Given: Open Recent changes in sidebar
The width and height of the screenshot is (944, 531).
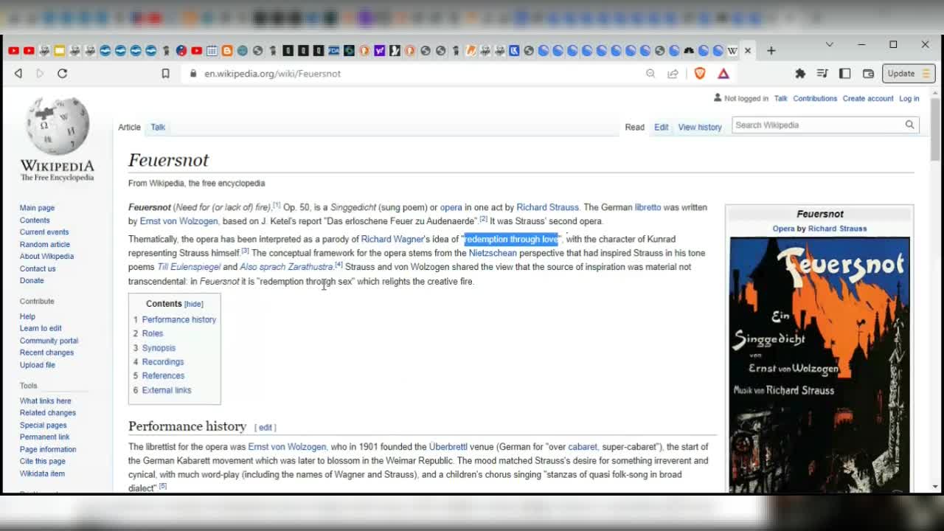Looking at the screenshot, I should pyautogui.click(x=46, y=353).
